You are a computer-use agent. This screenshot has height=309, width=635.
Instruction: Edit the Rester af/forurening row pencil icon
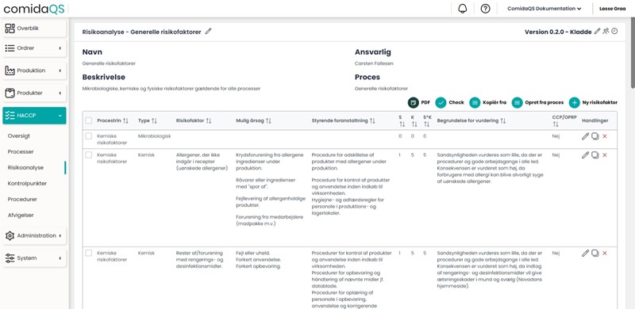point(585,254)
